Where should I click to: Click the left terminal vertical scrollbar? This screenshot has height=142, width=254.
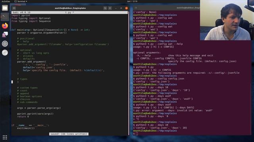coord(129,73)
